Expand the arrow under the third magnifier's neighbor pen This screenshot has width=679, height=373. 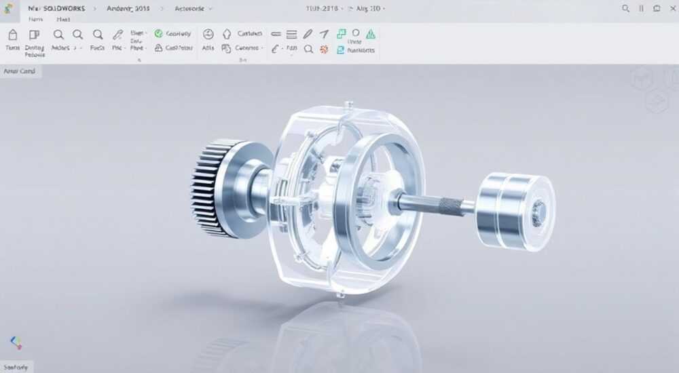pos(125,48)
